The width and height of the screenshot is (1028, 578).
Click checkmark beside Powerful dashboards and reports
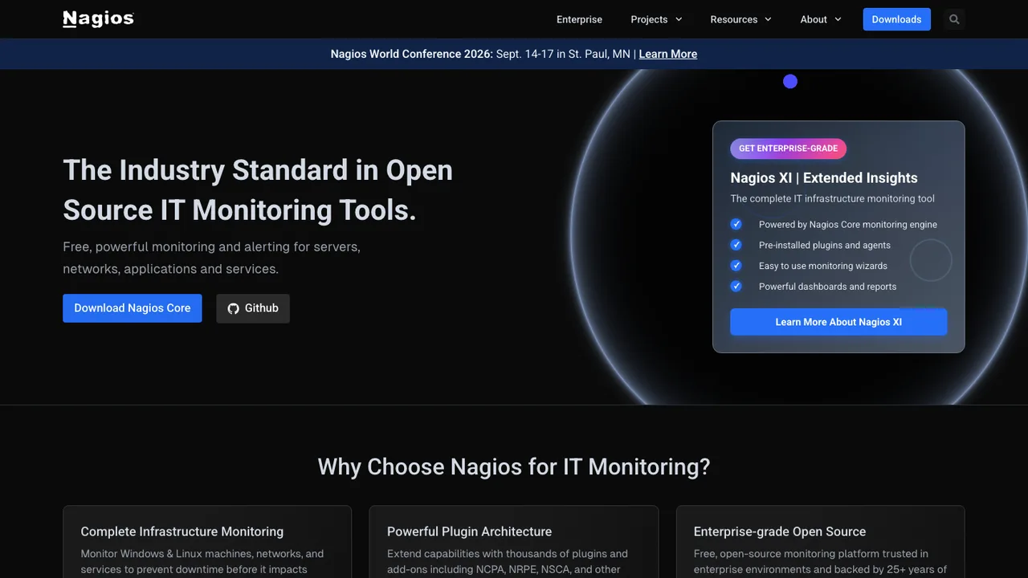736,287
